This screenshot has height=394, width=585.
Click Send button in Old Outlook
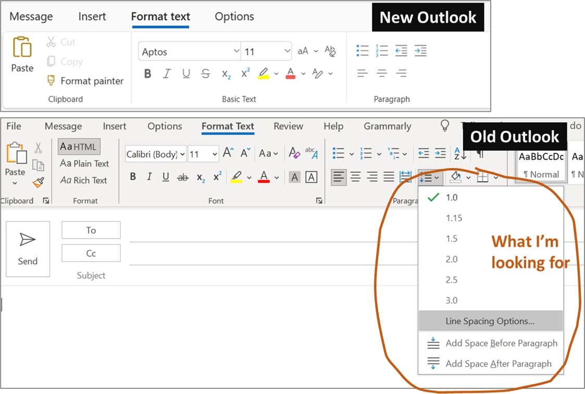point(28,249)
